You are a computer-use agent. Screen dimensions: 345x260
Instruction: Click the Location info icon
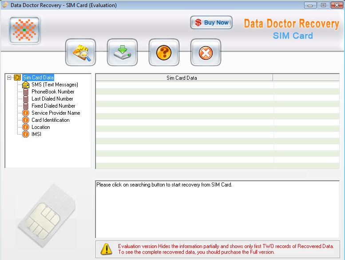coord(26,127)
